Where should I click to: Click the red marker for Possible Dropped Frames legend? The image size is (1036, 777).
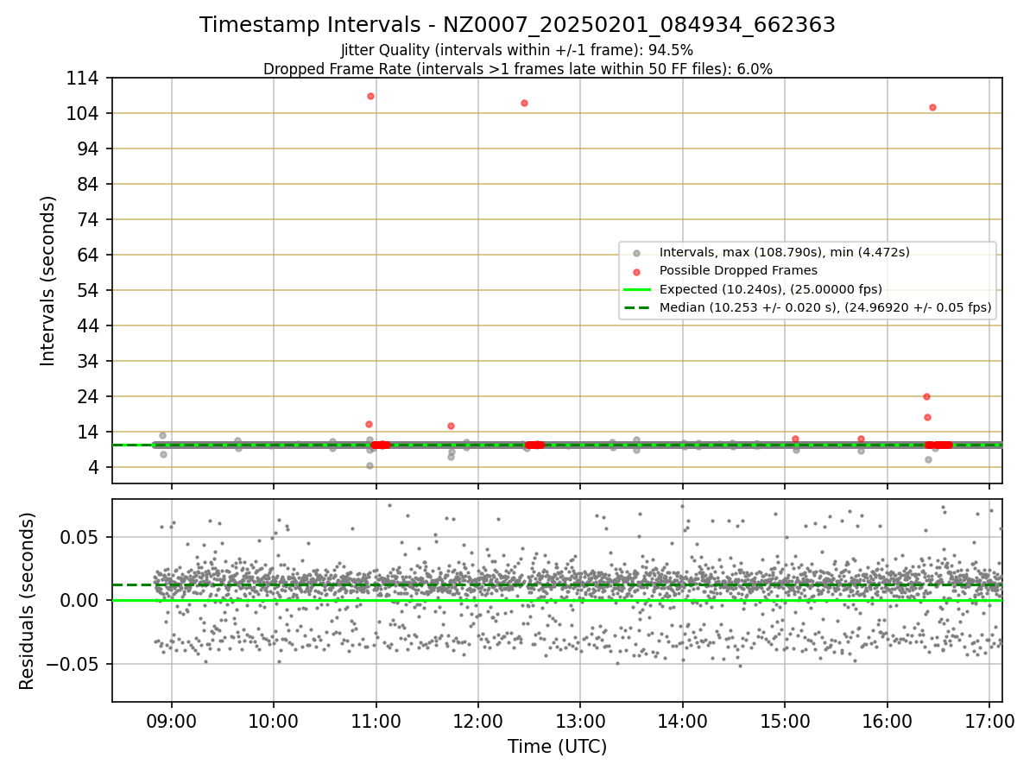tap(637, 271)
